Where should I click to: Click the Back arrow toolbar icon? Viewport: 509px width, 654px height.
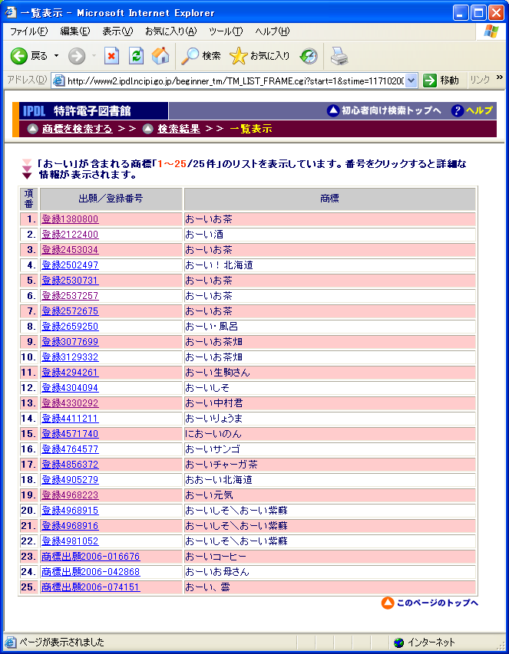(x=19, y=56)
